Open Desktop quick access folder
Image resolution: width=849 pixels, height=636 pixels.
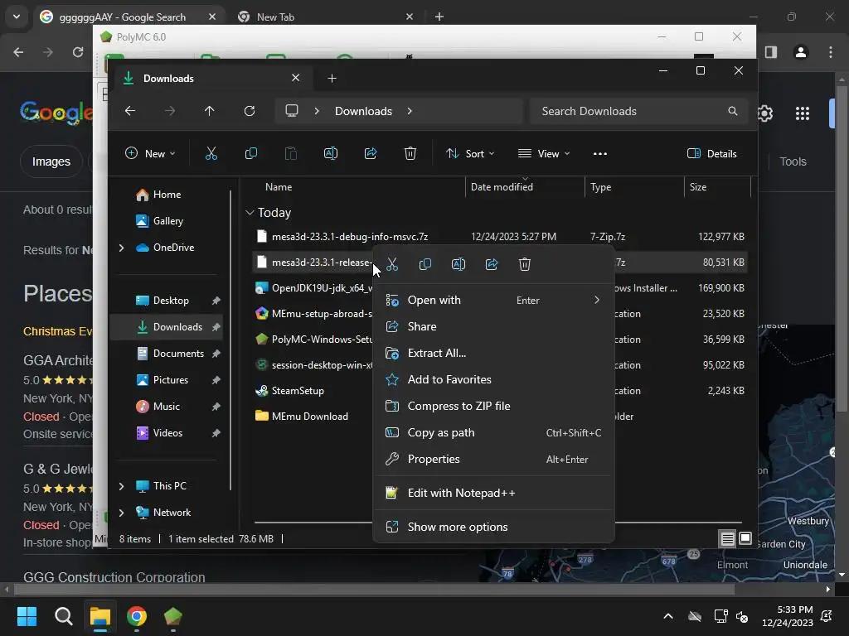pyautogui.click(x=170, y=301)
